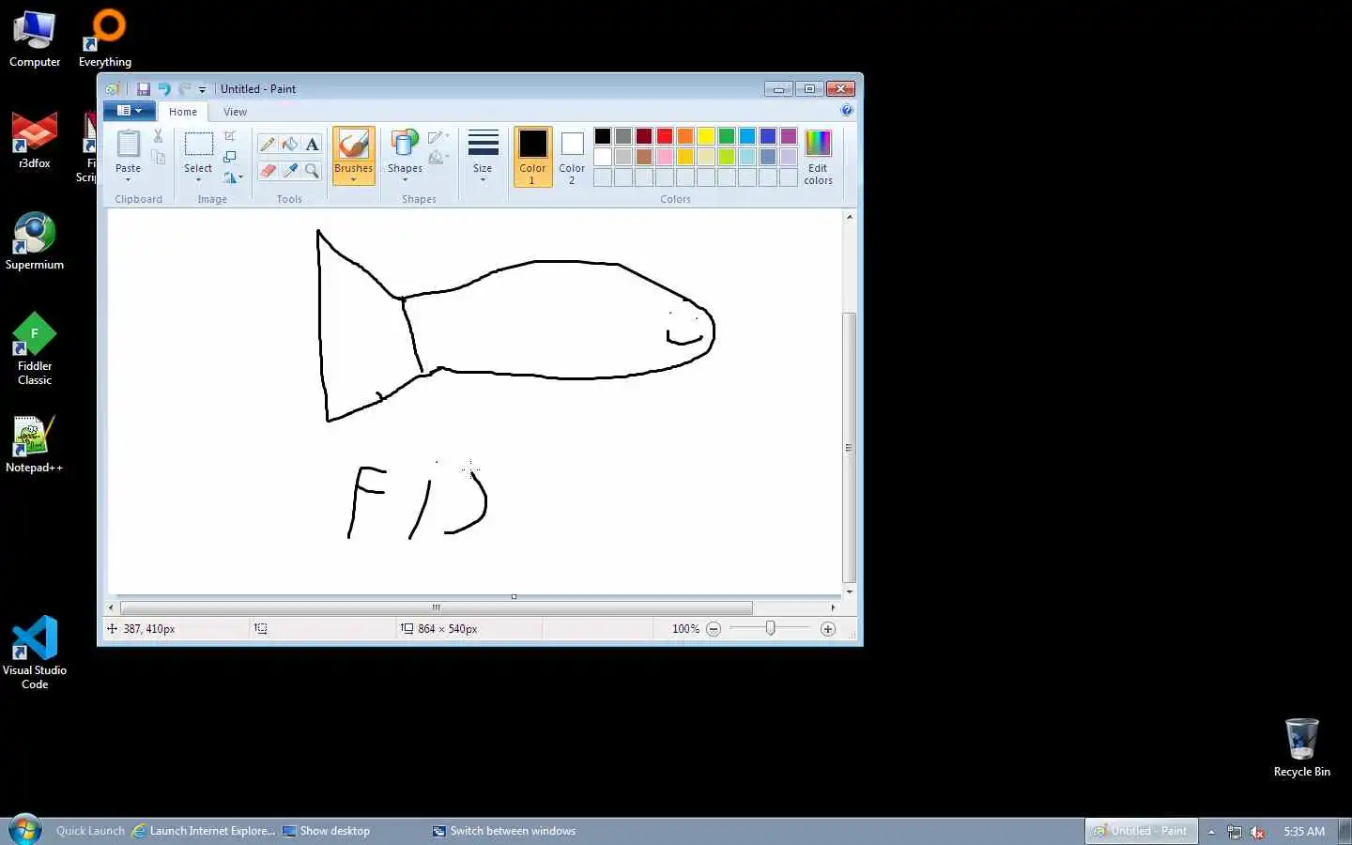Click the Save icon in quick access toolbar
This screenshot has height=845, width=1352.
pyautogui.click(x=144, y=89)
